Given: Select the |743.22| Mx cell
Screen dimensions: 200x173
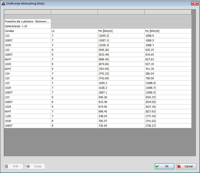Looking at the screenshot, I should point(121,74).
